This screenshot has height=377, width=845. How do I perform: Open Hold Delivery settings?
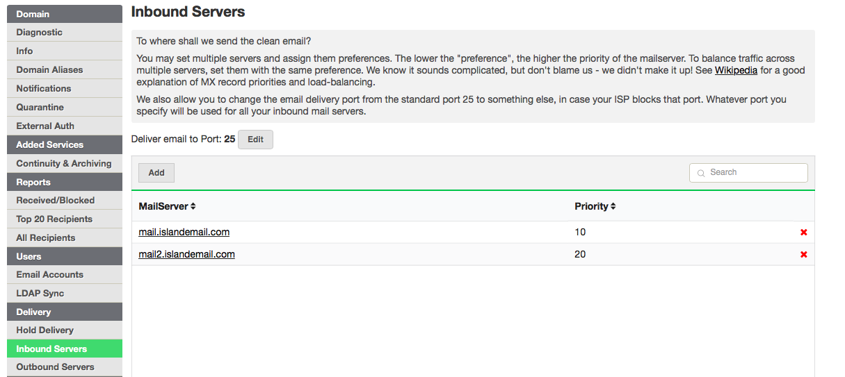click(65, 330)
